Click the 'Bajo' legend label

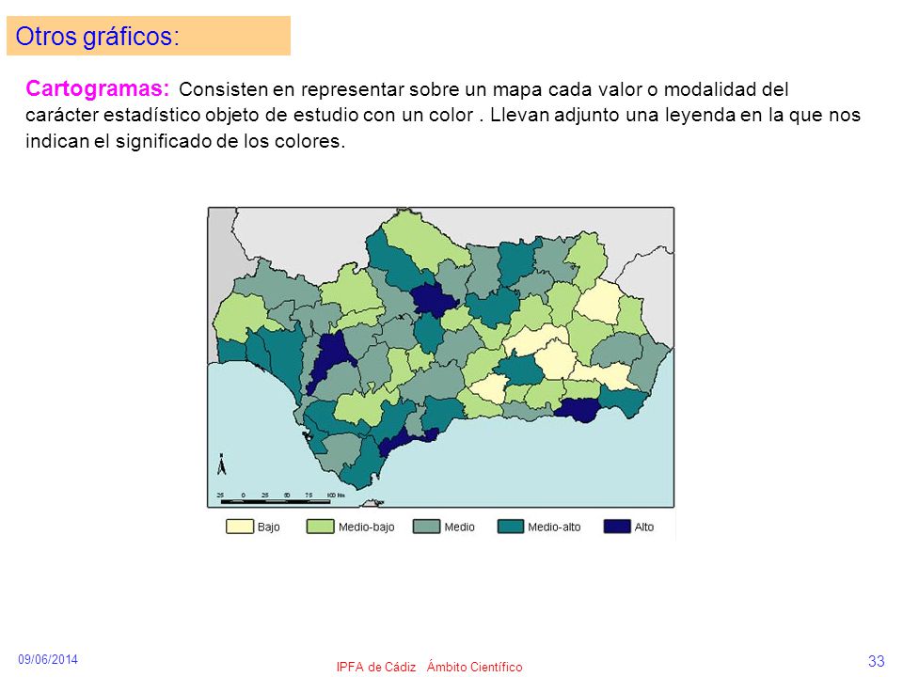click(x=269, y=527)
